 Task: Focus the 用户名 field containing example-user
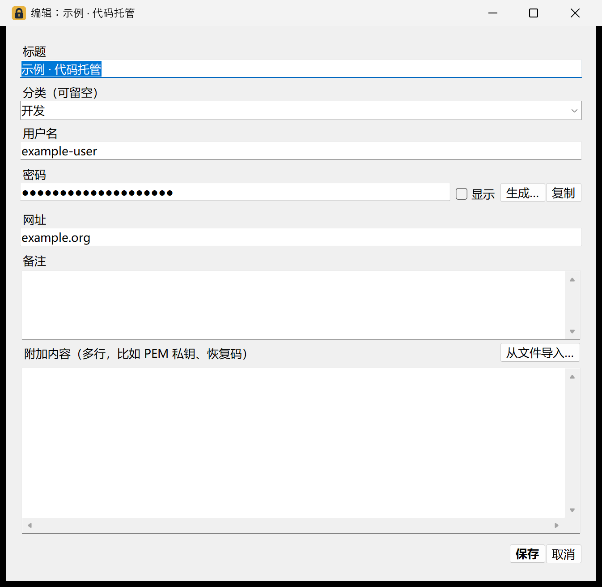coord(301,151)
